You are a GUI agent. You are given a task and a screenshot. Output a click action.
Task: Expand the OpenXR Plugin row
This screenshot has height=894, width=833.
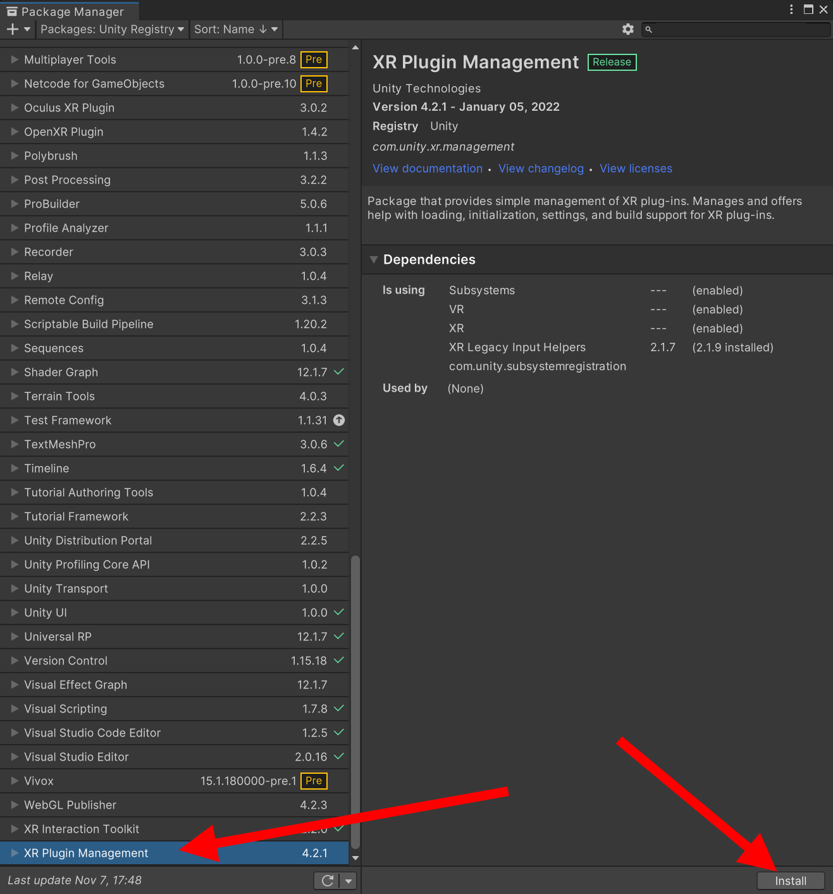(x=15, y=132)
